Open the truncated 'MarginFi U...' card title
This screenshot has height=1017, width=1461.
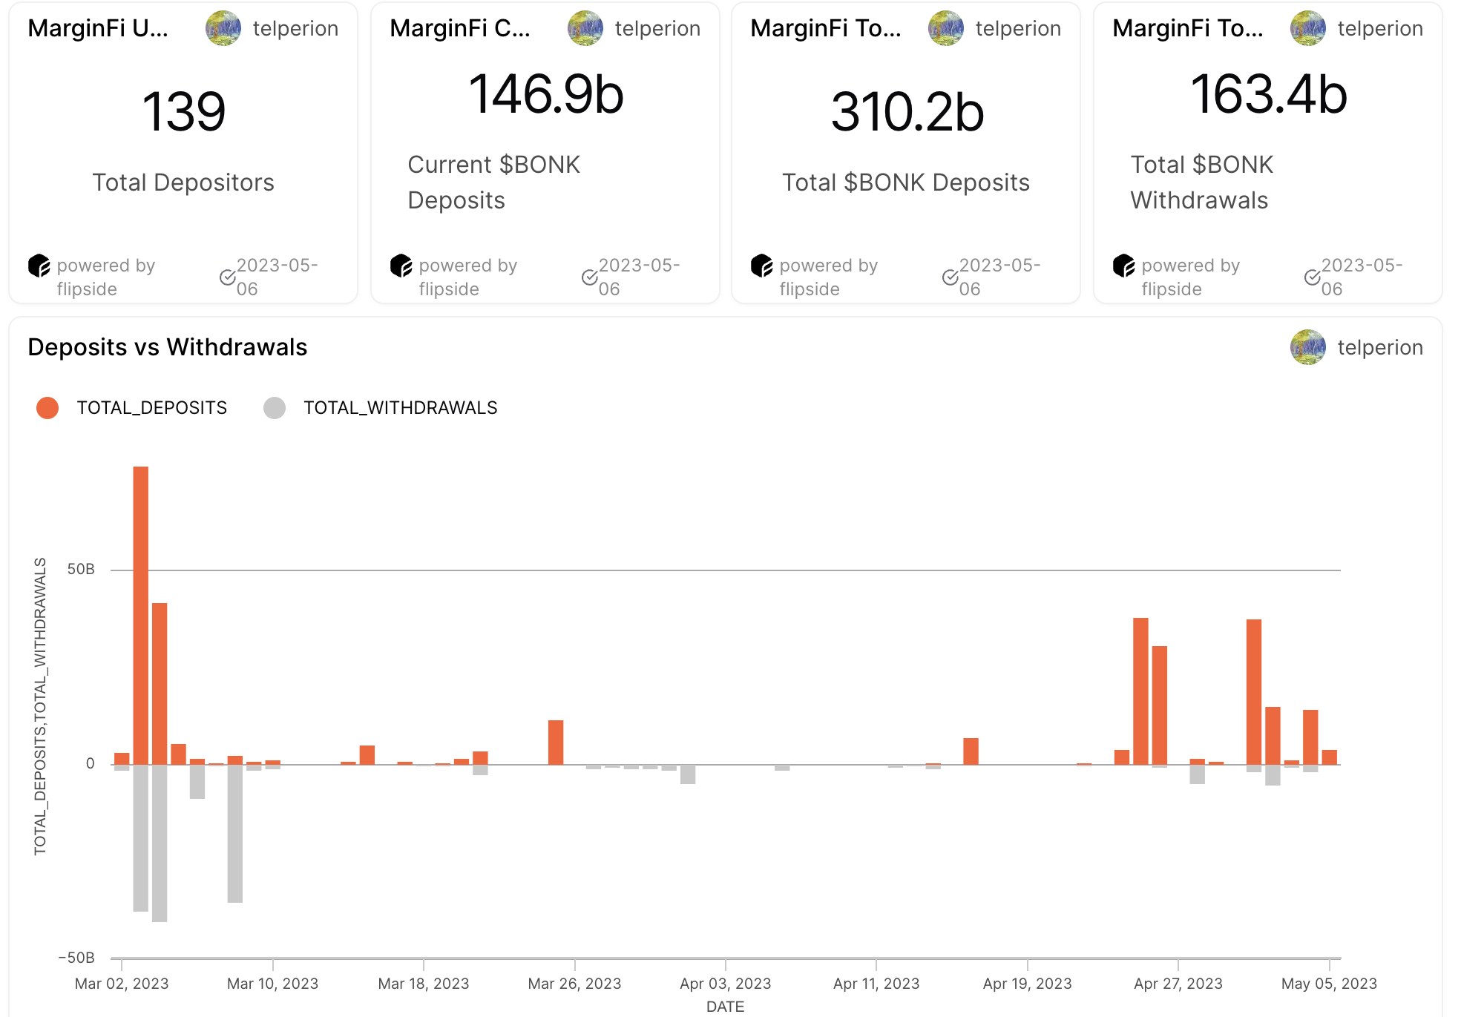[98, 28]
